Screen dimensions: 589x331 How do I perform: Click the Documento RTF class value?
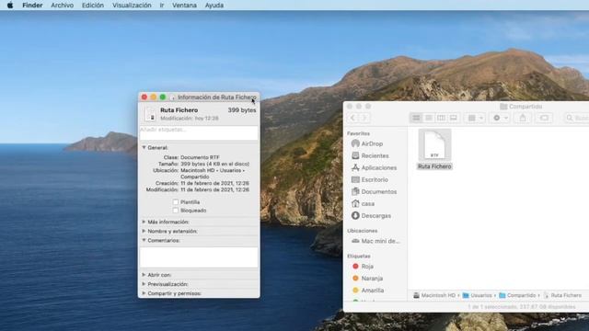tap(200, 157)
